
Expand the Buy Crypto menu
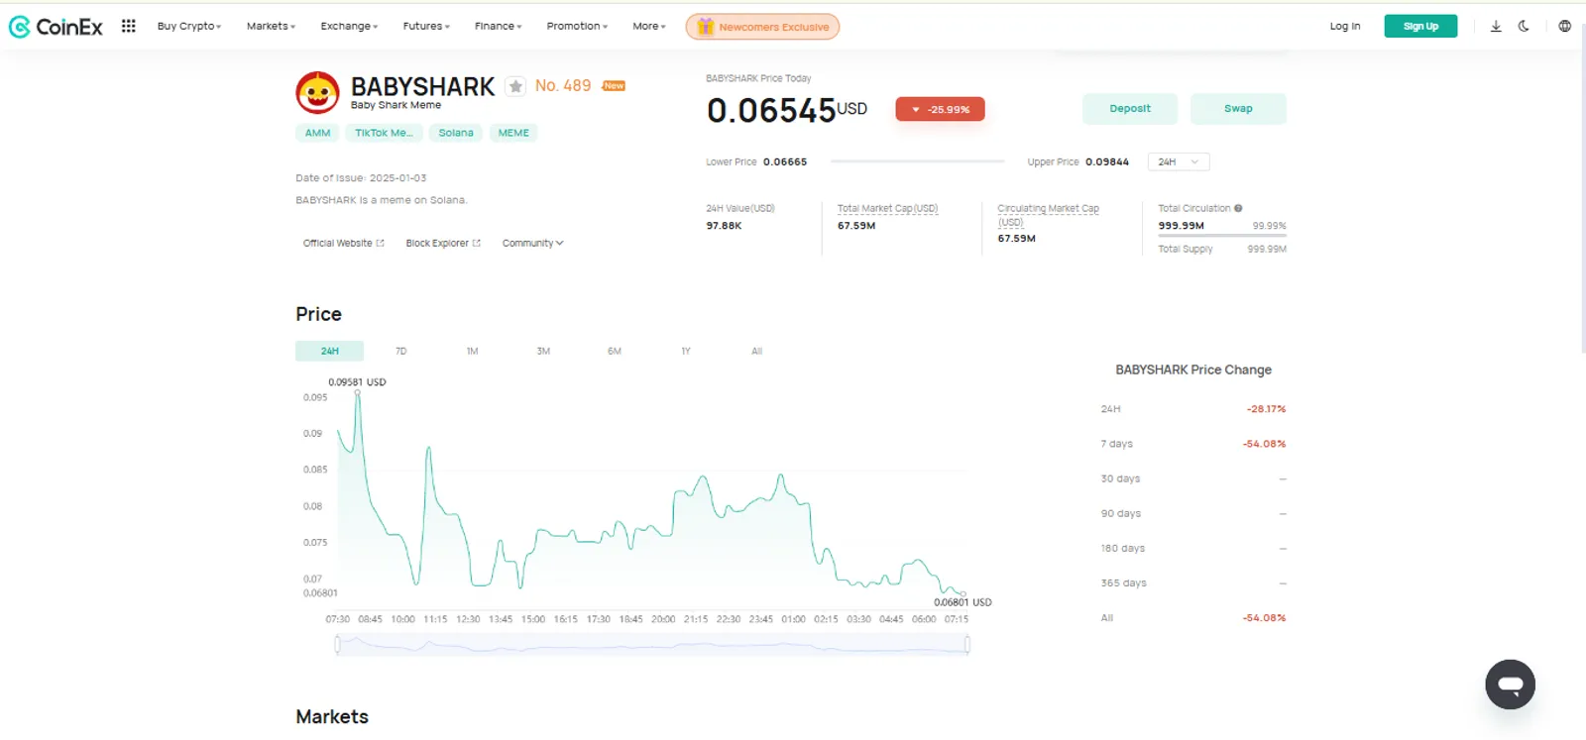coord(189,26)
